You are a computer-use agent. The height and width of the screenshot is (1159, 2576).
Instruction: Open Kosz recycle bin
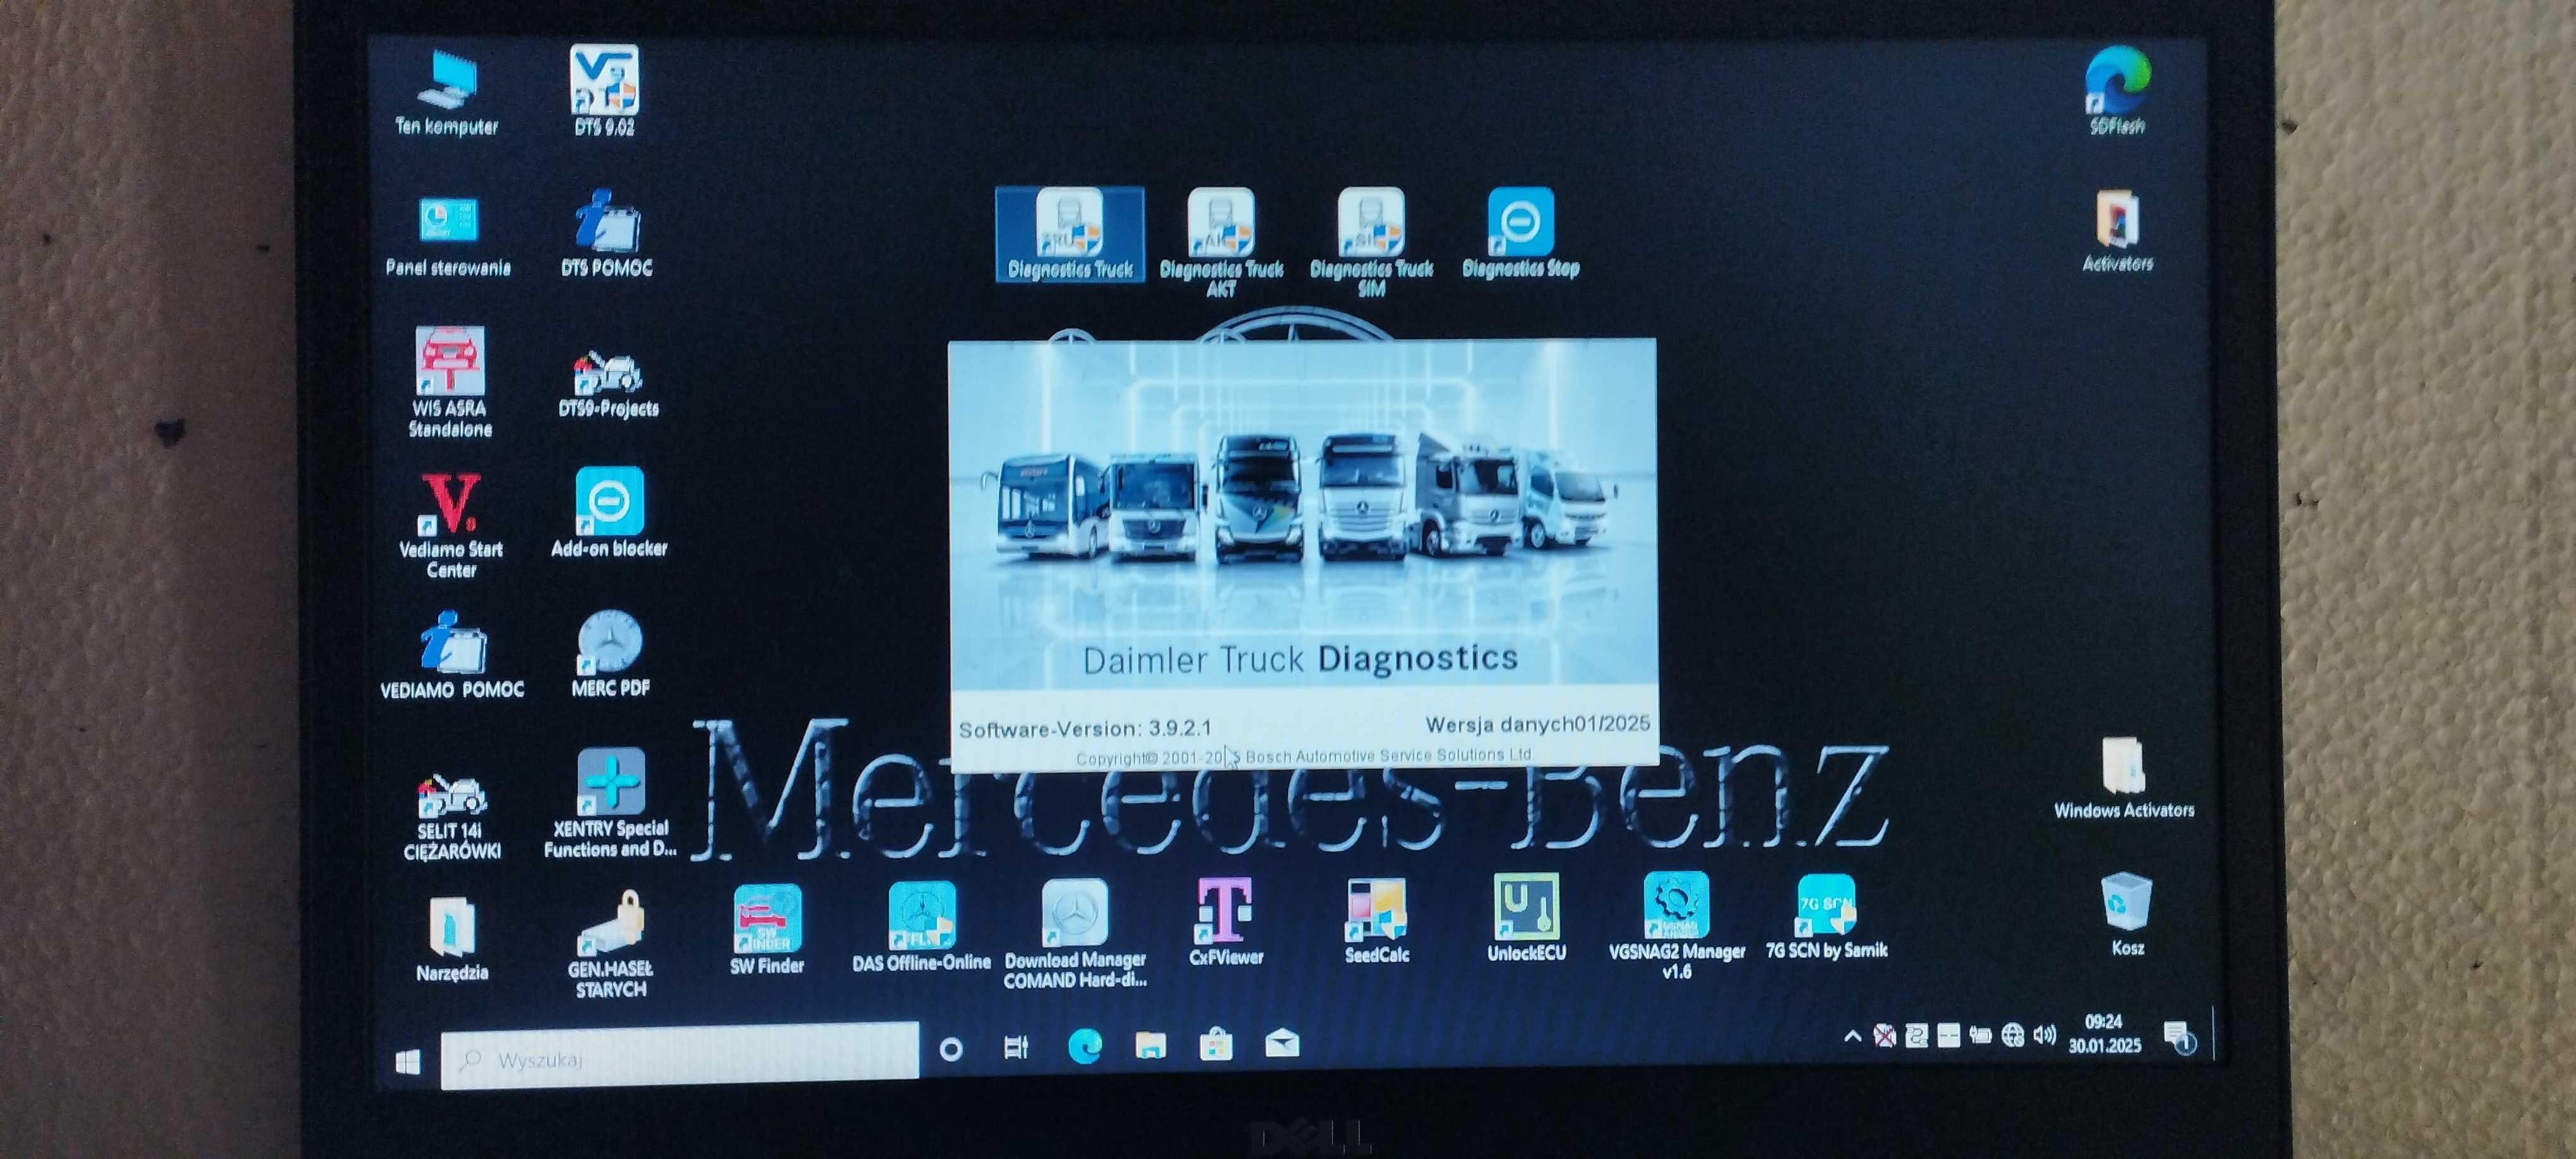point(2126,914)
